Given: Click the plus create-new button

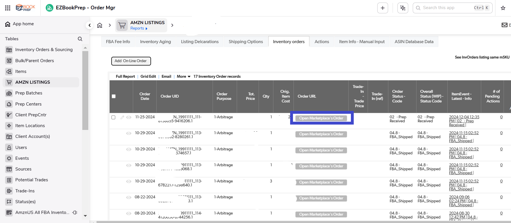Looking at the screenshot, I should [x=382, y=8].
